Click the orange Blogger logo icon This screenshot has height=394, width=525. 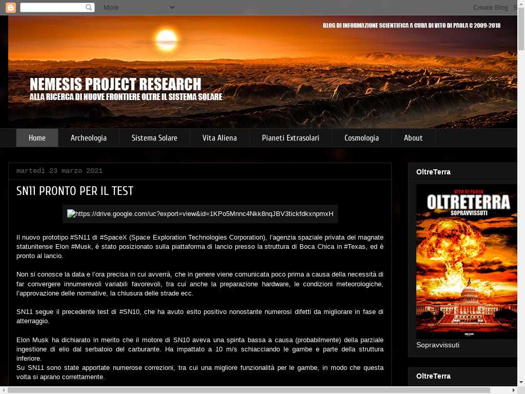pyautogui.click(x=10, y=7)
